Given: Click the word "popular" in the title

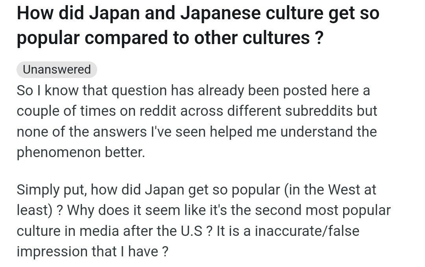Looking at the screenshot, I should (50, 38).
